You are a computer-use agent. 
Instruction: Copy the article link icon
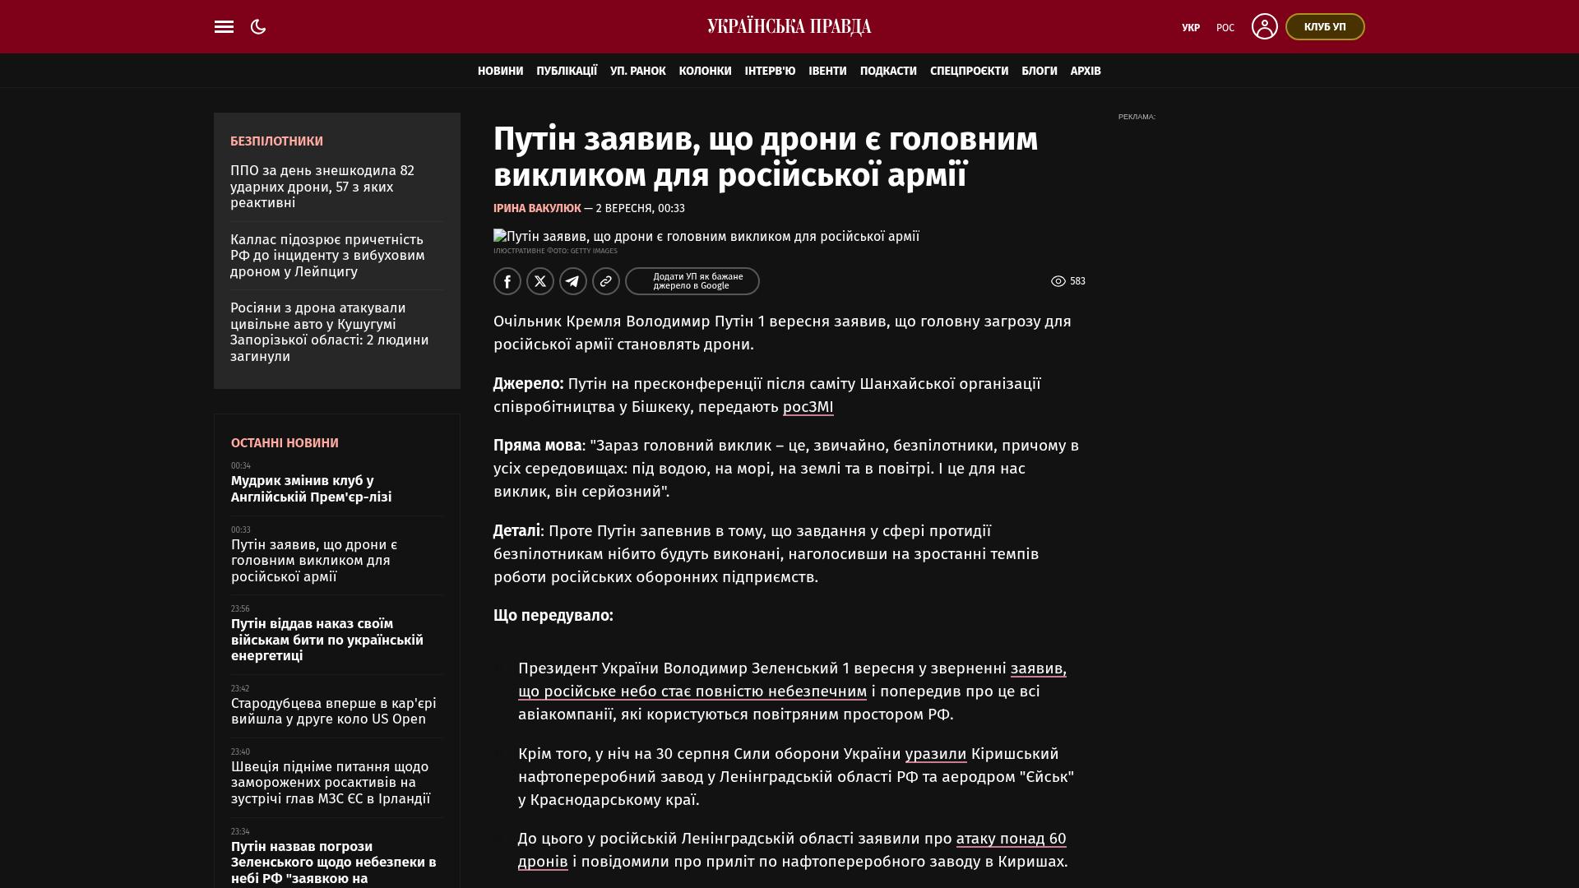pyautogui.click(x=606, y=281)
